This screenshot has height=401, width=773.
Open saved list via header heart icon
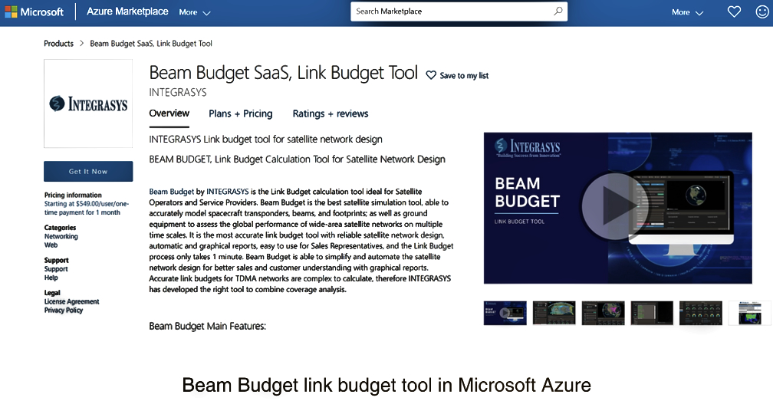(734, 12)
